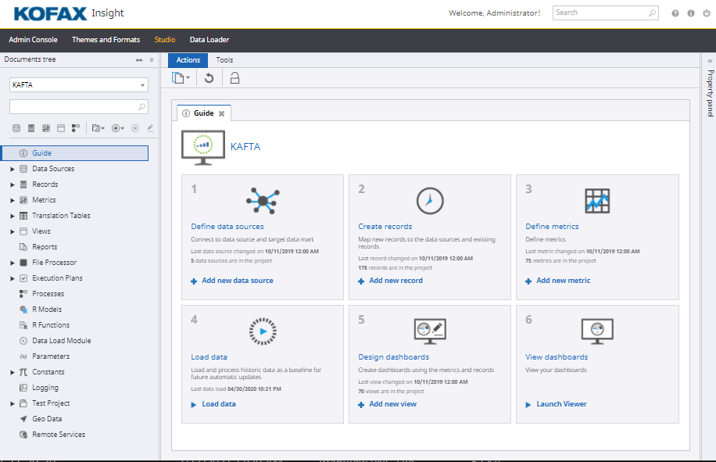The image size is (716, 462).
Task: Toggle Documents tree panel width arrows
Action: pos(138,60)
